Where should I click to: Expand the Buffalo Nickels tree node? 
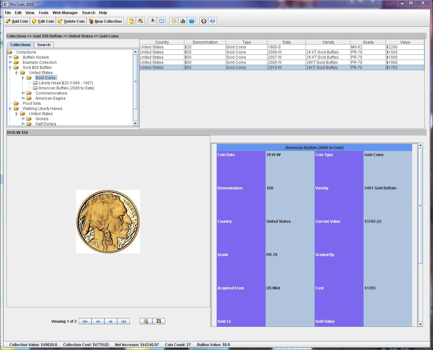[x=10, y=57]
